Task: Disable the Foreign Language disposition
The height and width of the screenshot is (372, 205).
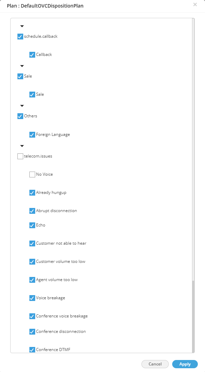Action: [32, 134]
